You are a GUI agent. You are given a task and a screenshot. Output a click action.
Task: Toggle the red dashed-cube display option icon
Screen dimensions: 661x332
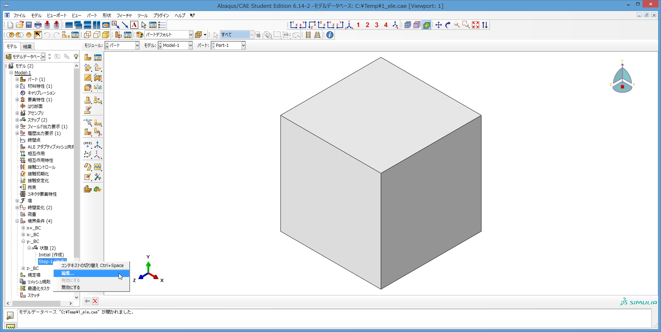(x=417, y=25)
